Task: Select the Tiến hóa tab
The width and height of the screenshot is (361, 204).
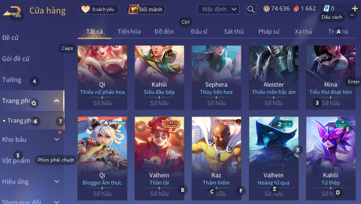Action: click(x=129, y=32)
